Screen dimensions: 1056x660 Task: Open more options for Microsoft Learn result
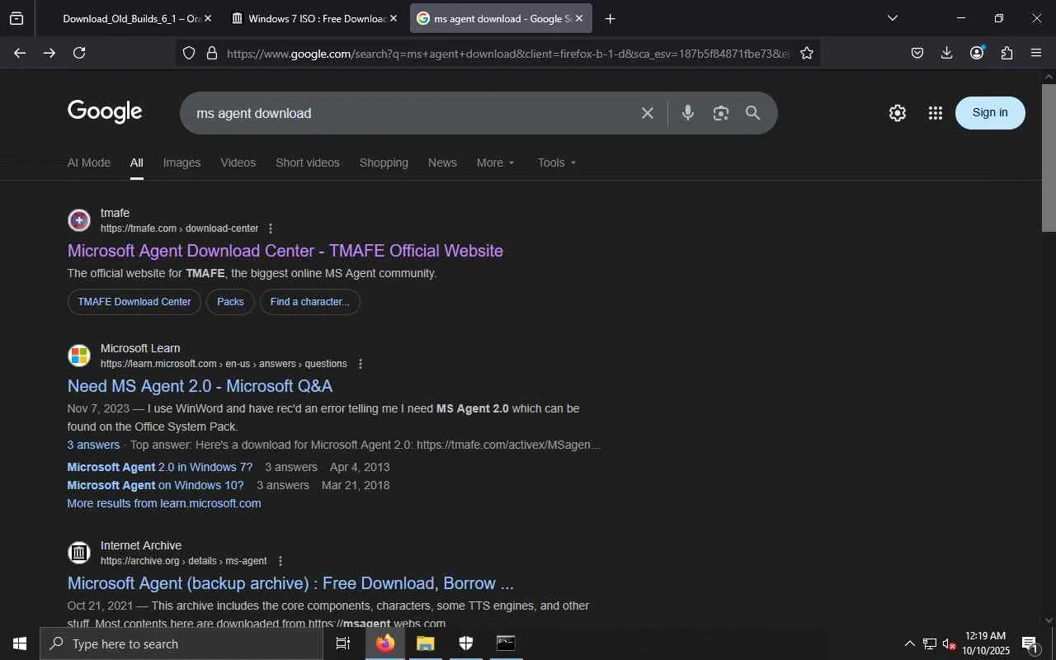click(360, 364)
